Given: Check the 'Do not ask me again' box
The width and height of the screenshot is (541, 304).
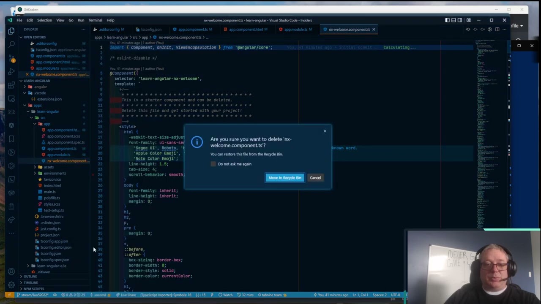Looking at the screenshot, I should coord(213,164).
